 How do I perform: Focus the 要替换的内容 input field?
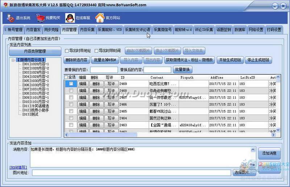(x=104, y=70)
